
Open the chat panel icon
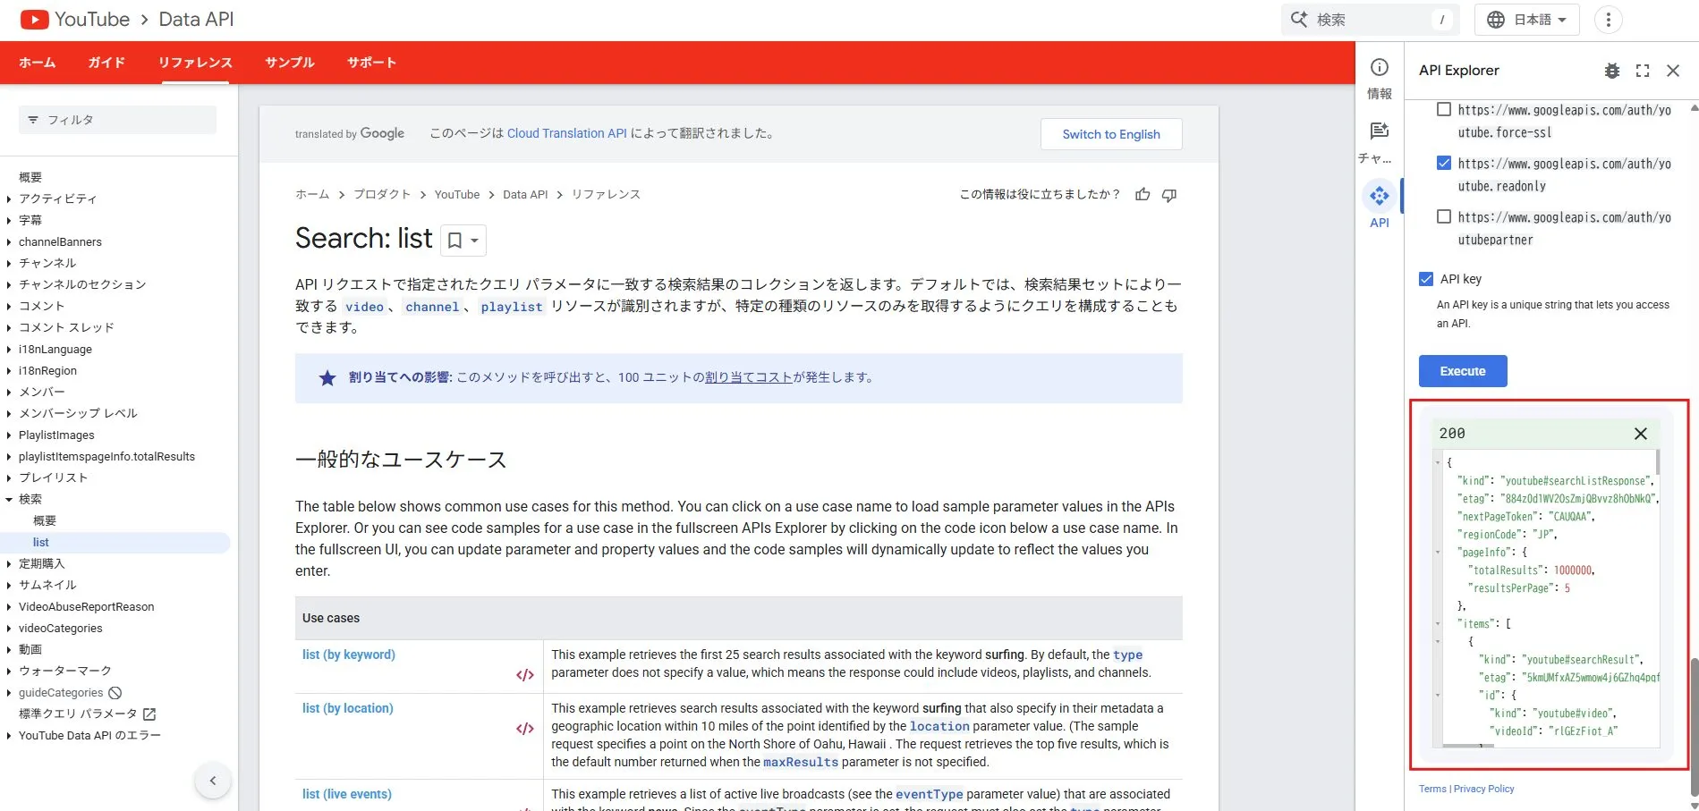pyautogui.click(x=1380, y=131)
